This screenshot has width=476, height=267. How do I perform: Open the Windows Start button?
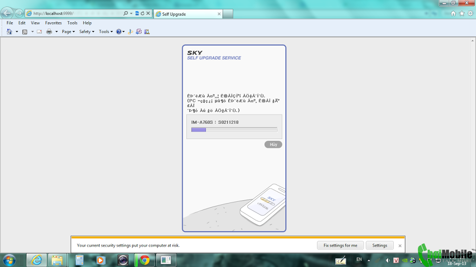click(x=9, y=260)
